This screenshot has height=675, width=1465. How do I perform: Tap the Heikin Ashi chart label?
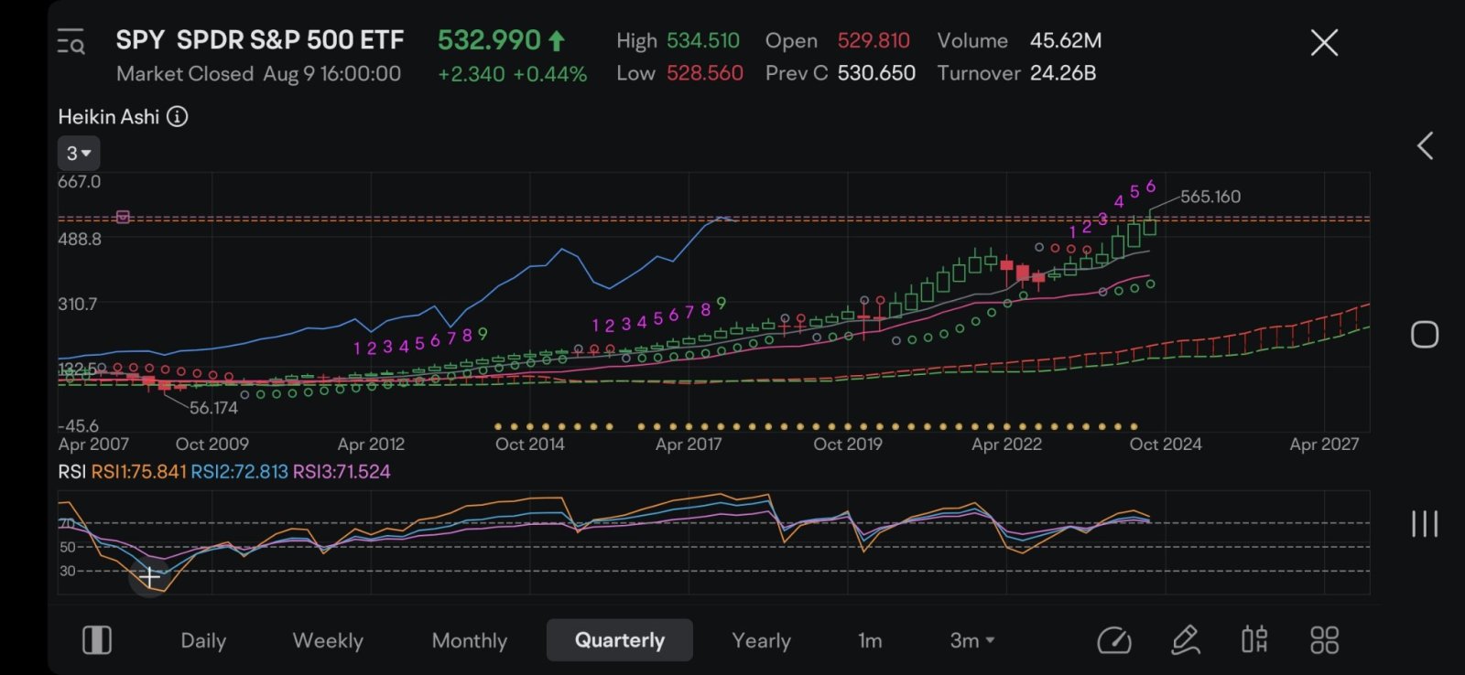click(109, 116)
